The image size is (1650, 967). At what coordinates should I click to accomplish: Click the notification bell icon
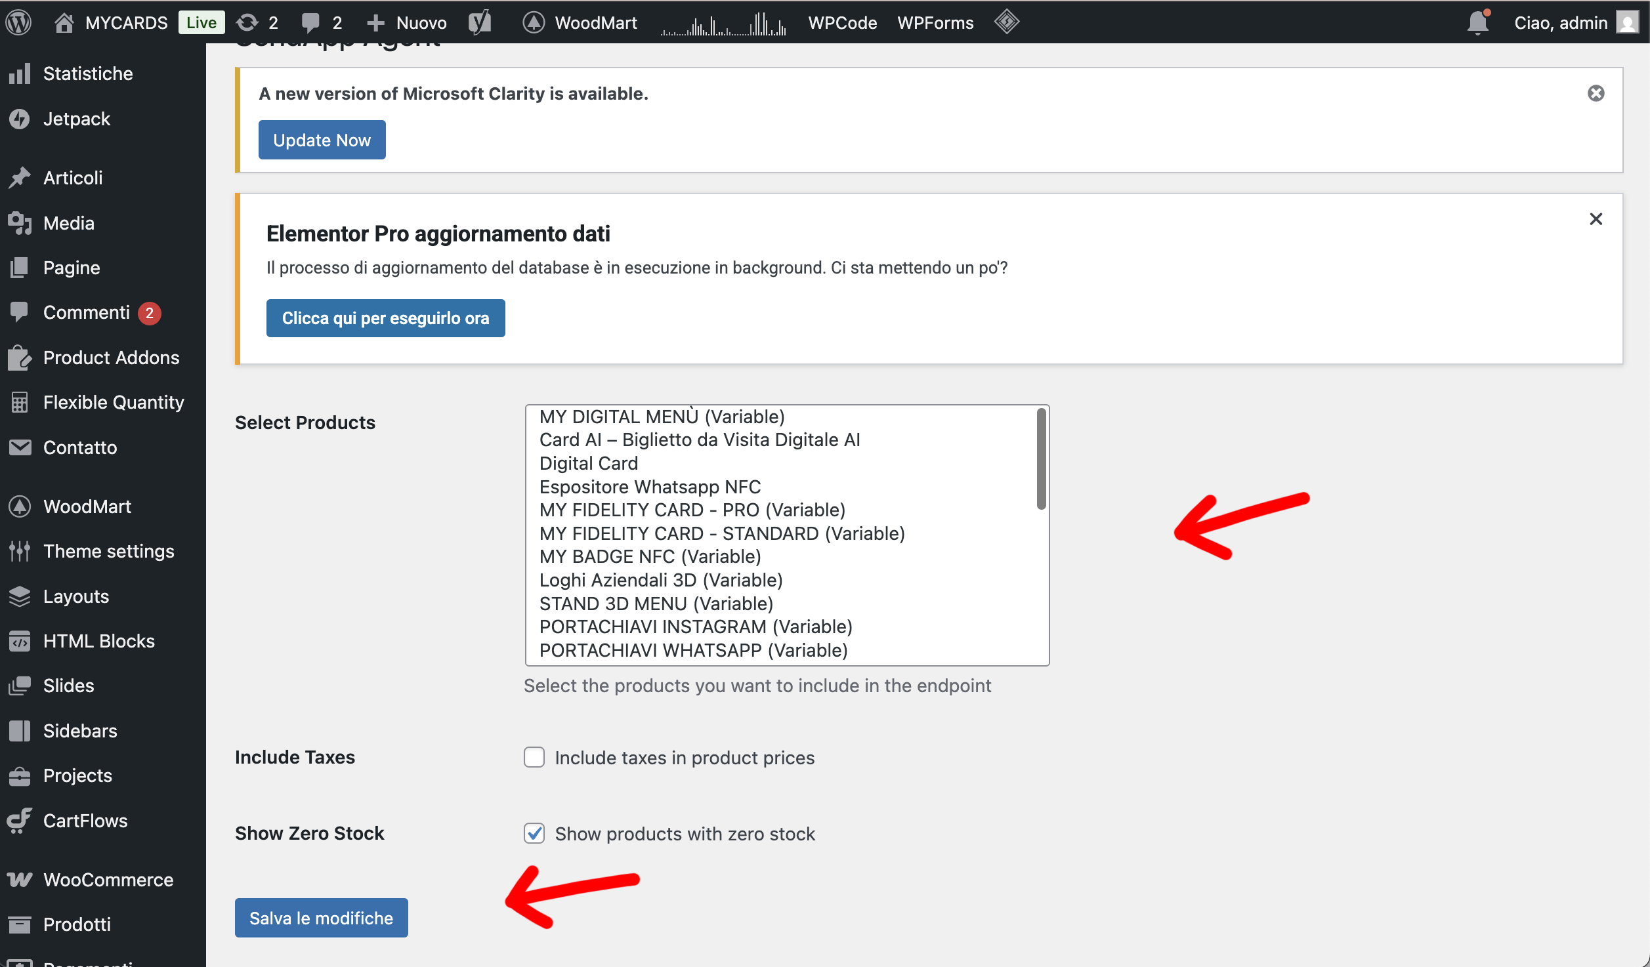click(x=1477, y=22)
